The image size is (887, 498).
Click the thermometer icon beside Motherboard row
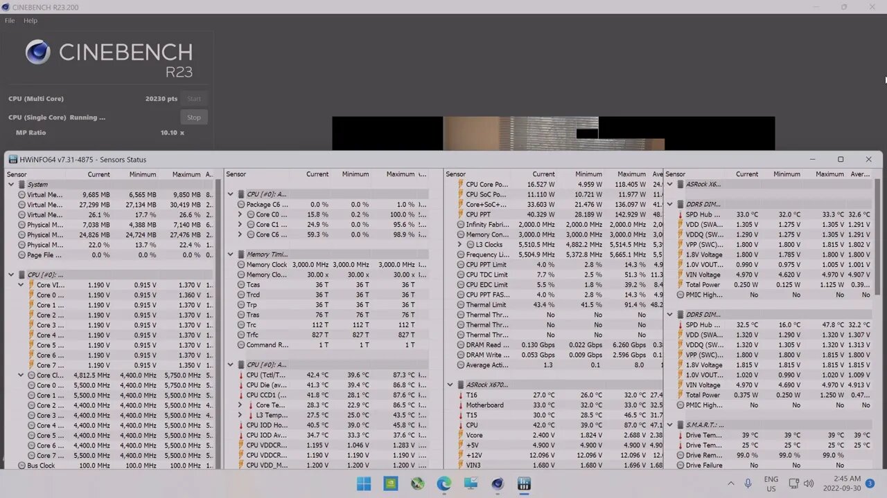coord(460,405)
